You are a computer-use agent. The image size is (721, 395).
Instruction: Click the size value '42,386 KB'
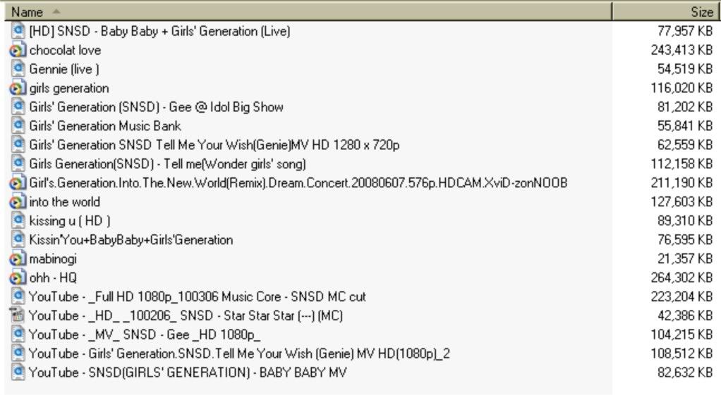click(685, 315)
